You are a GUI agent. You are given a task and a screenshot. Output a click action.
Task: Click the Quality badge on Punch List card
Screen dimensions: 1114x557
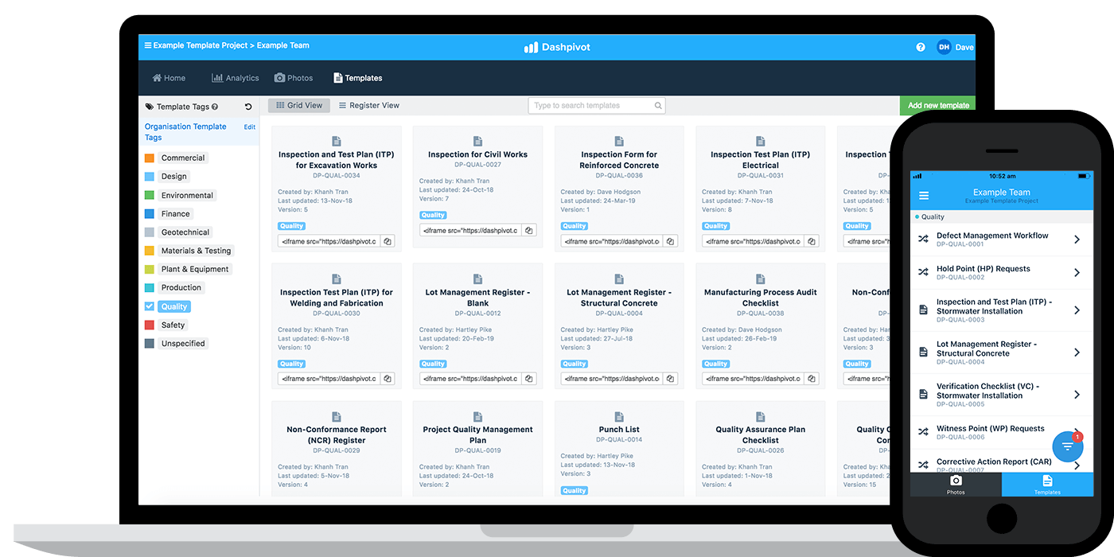tap(575, 491)
